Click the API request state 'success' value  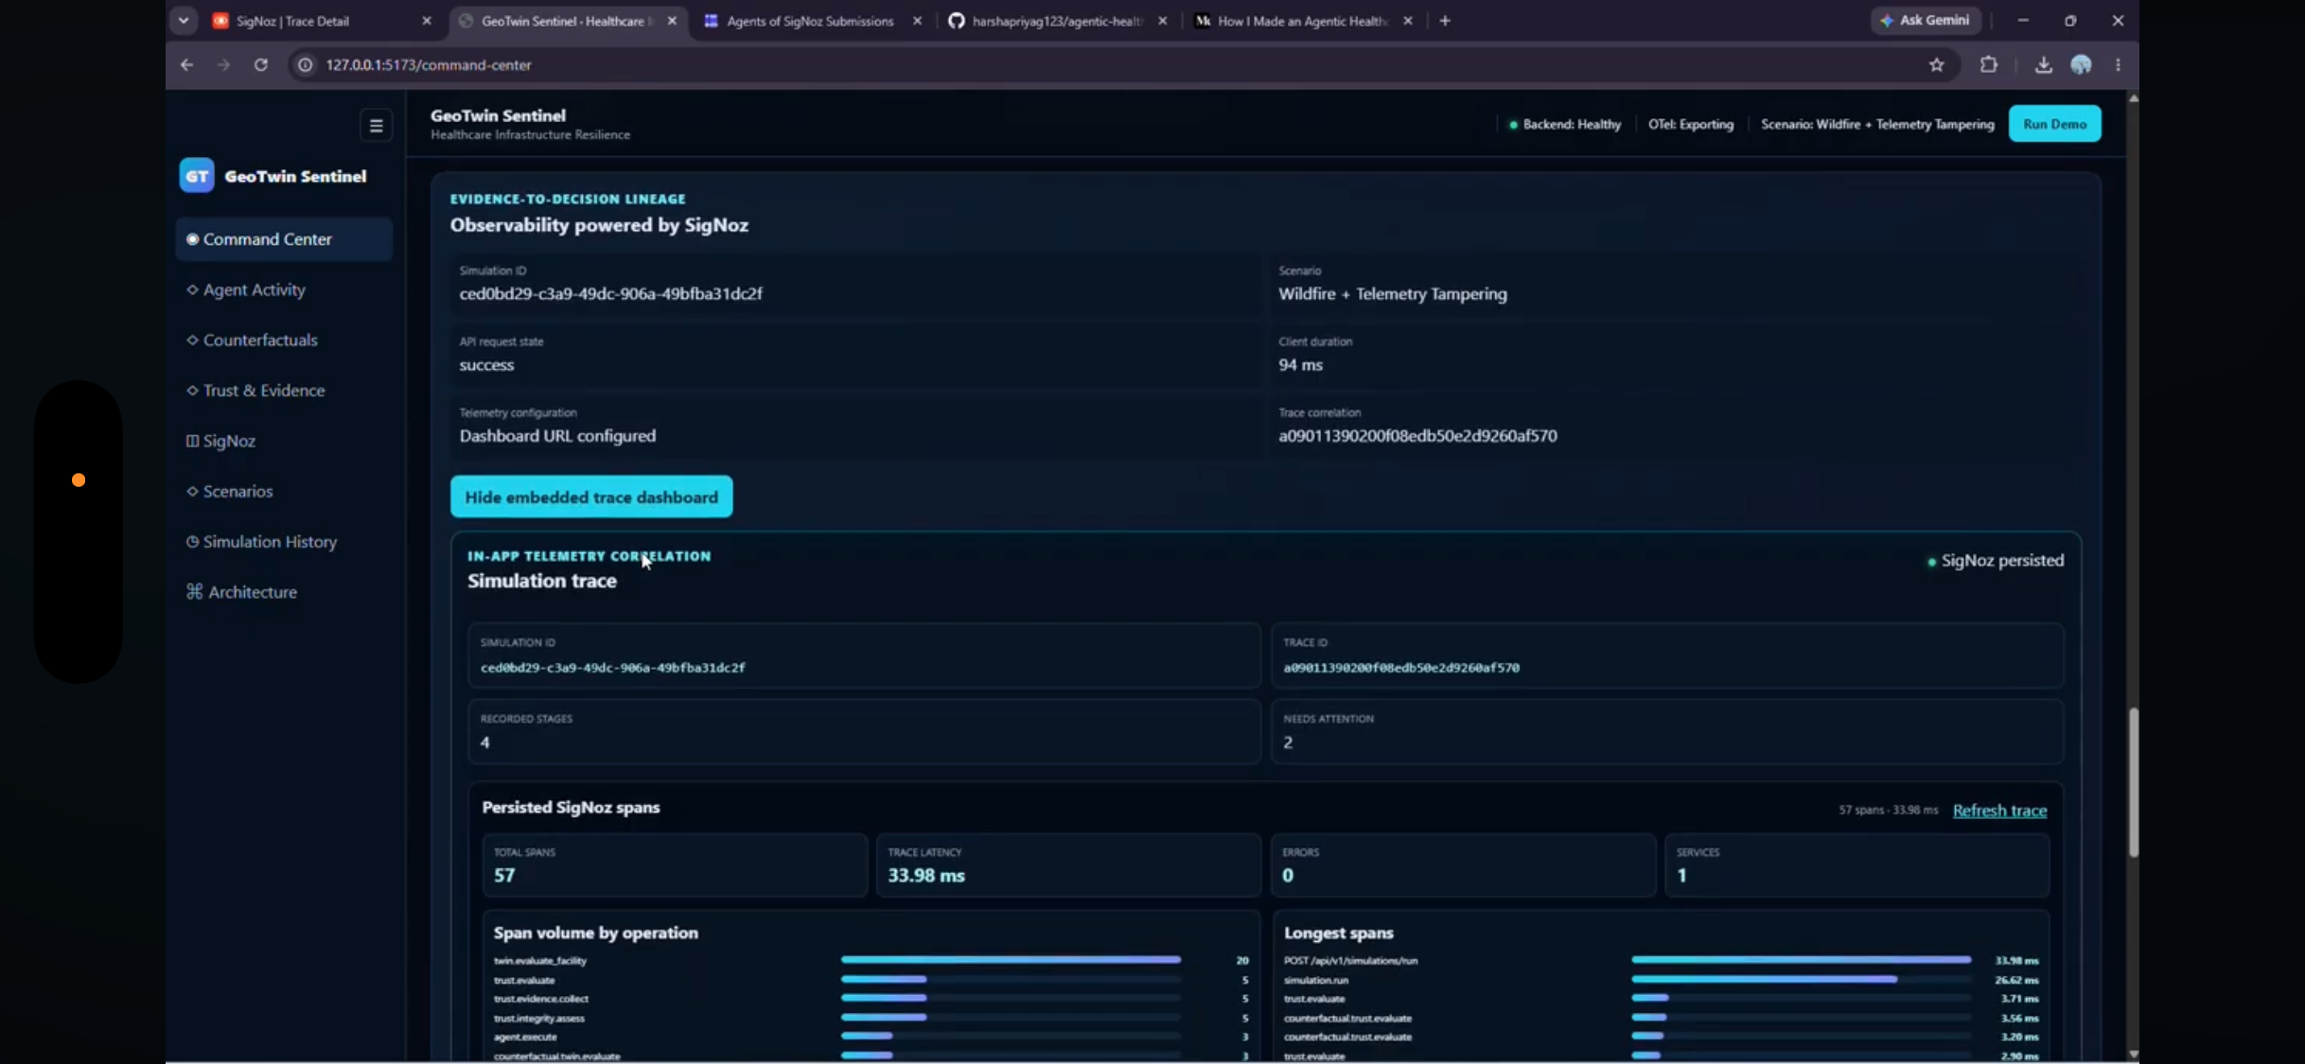coord(486,365)
